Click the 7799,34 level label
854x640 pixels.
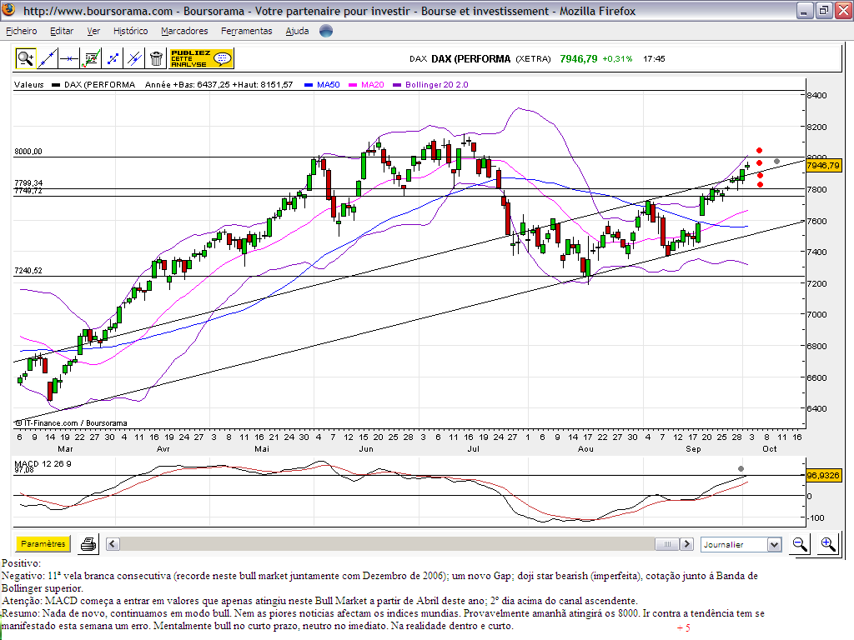(28, 182)
